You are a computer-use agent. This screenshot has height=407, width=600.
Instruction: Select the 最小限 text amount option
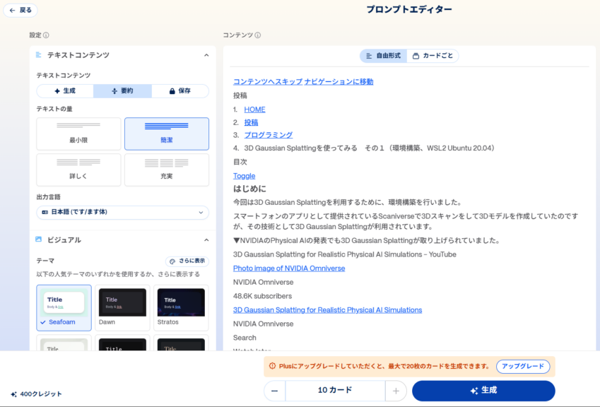coord(78,134)
